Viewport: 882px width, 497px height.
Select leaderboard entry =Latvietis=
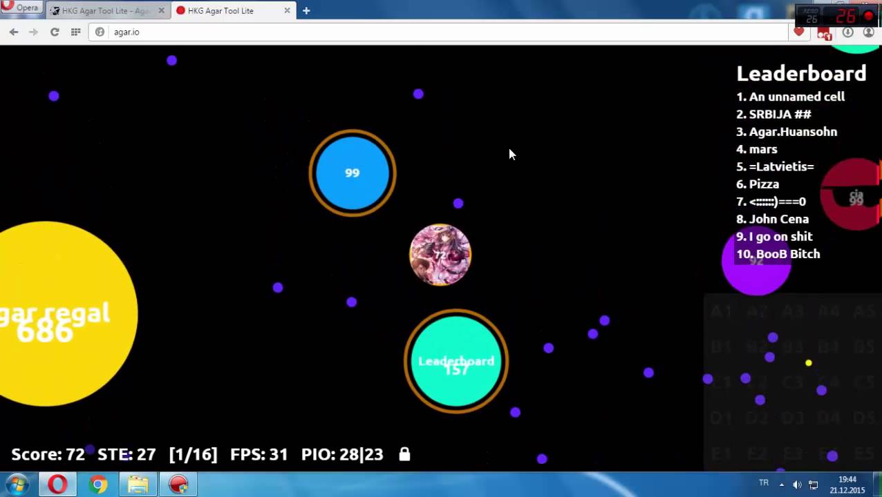point(775,166)
